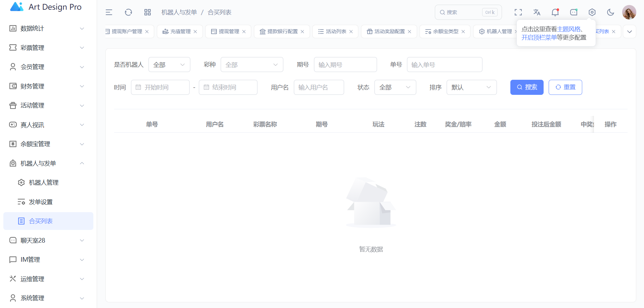The width and height of the screenshot is (644, 308).
Task: Click the 主题风格 link in tooltip
Action: [x=568, y=29]
